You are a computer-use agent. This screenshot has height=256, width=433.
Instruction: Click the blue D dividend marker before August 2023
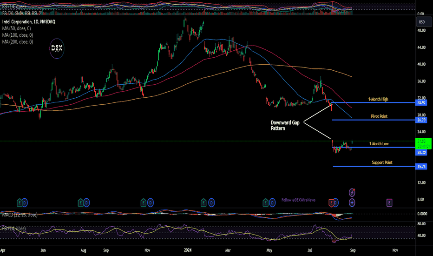click(x=86, y=203)
